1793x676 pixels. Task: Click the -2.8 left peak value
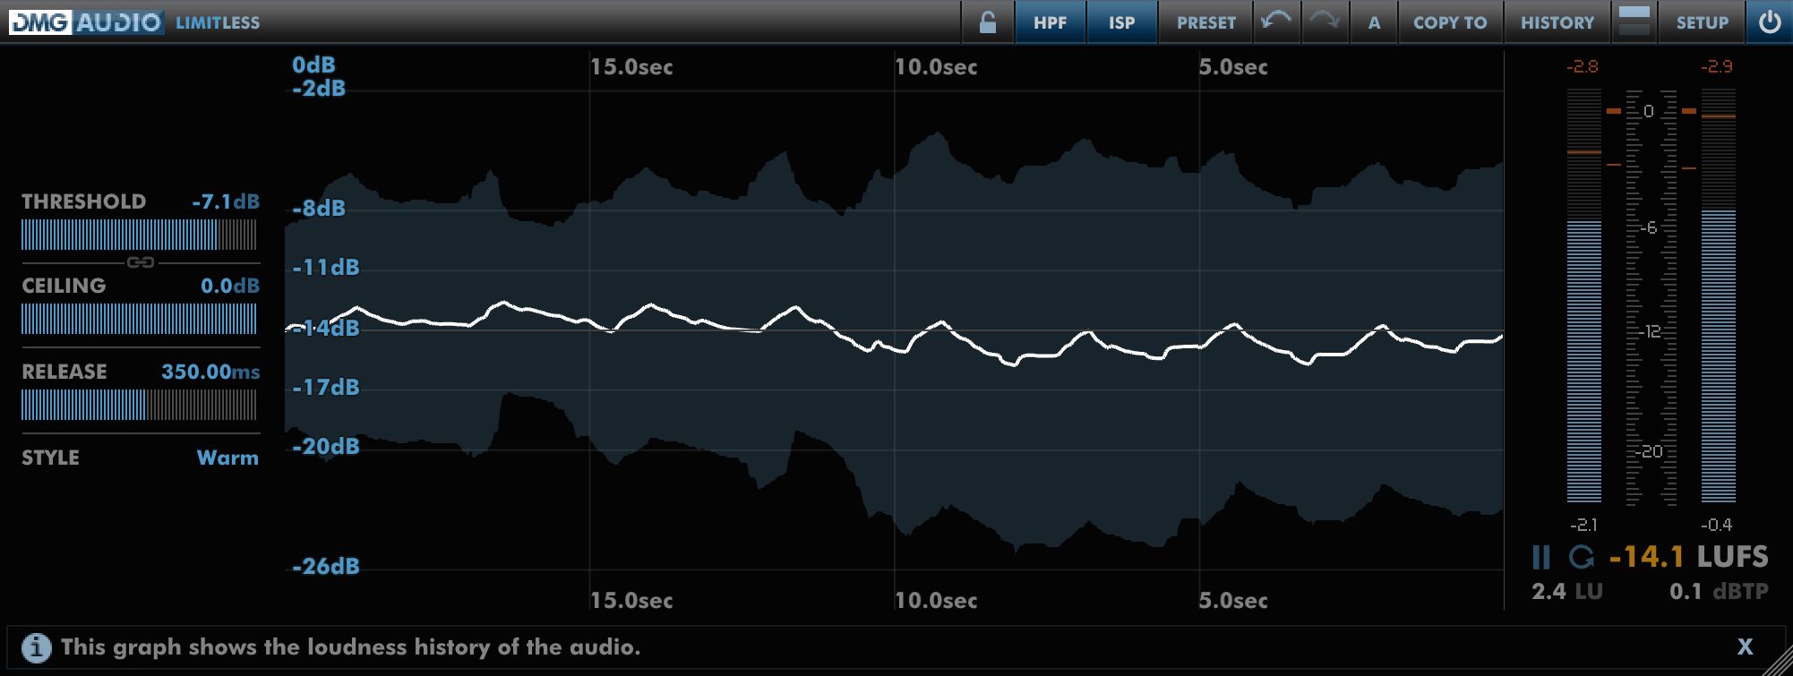click(x=1583, y=67)
